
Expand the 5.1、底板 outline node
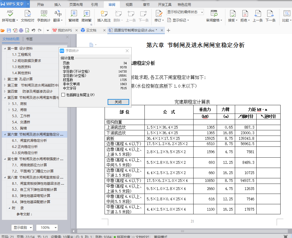[9, 104]
